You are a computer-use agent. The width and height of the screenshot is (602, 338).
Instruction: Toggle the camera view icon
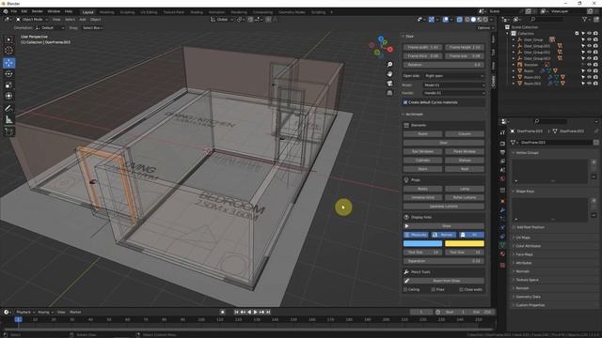[x=389, y=84]
